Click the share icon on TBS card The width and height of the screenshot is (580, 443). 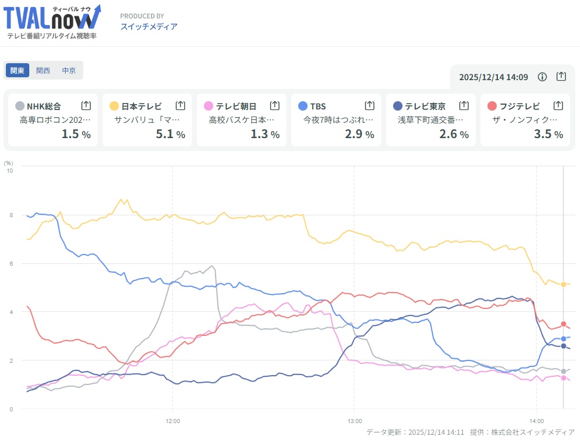(370, 105)
